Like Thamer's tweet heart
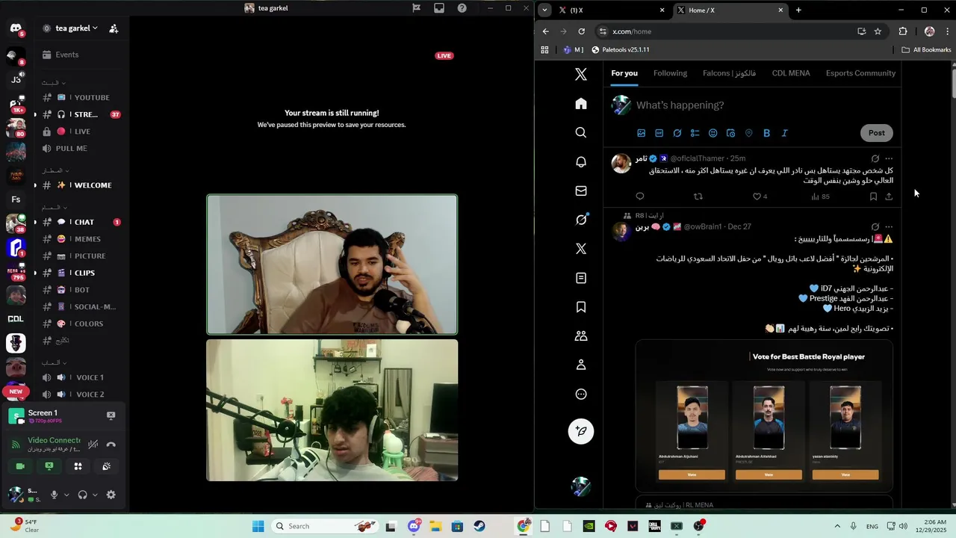 coord(757,197)
